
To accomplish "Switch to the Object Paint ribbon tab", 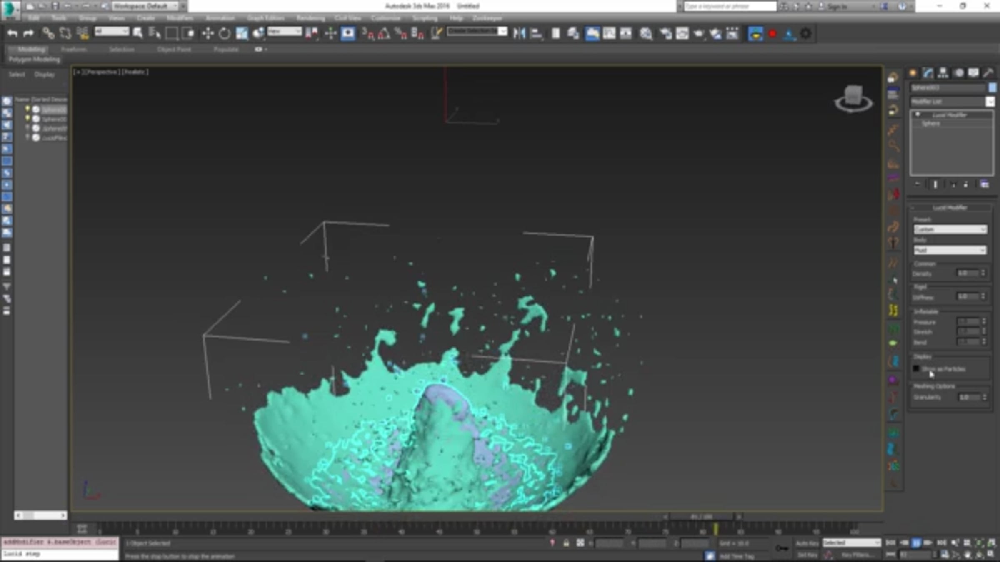I will (x=174, y=49).
